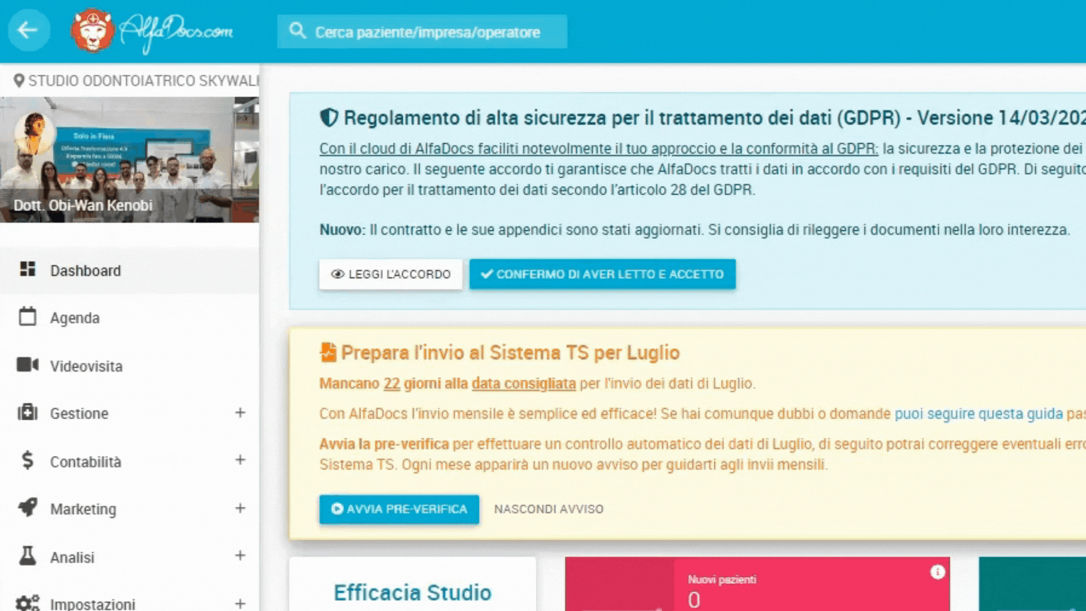Click the search magnifier icon
This screenshot has width=1086, height=611.
click(298, 31)
